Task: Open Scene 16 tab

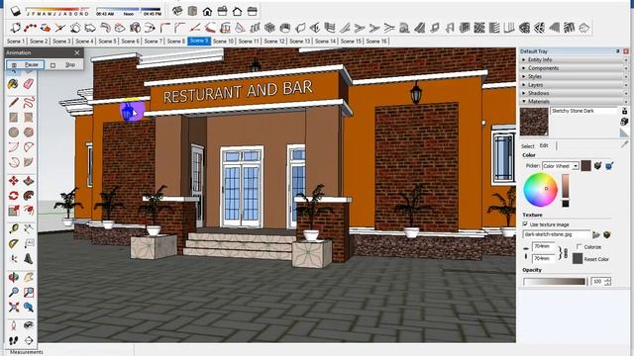Action: coord(376,42)
